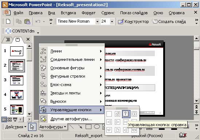Open the Показ слайдов menu
Viewport: 200px width, 140px height.
[134, 13]
